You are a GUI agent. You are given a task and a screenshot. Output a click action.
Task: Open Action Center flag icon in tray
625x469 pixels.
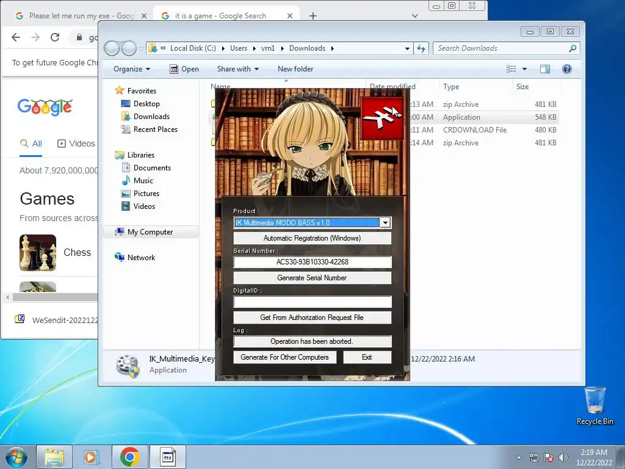point(549,457)
